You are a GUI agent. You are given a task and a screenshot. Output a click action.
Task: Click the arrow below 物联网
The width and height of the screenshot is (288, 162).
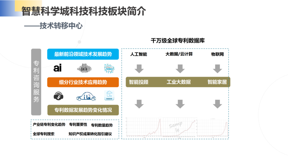(217, 69)
